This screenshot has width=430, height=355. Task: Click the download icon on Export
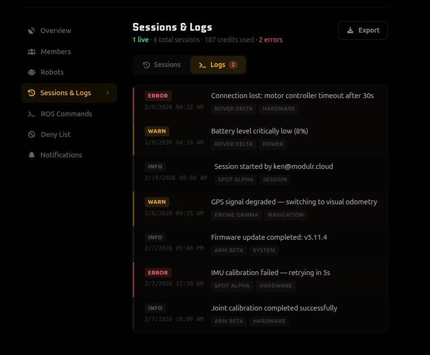tap(350, 30)
